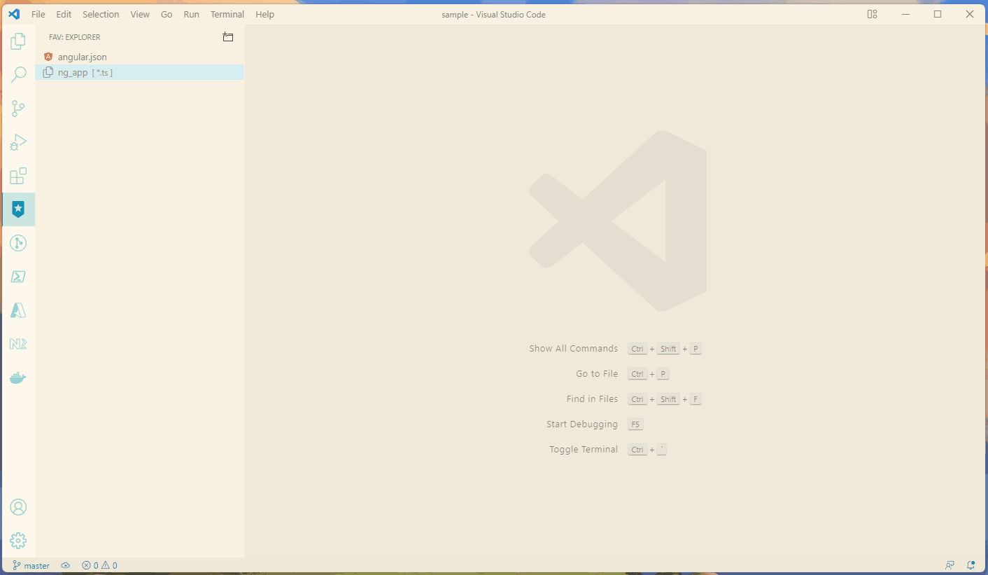Image resolution: width=988 pixels, height=575 pixels.
Task: Open the PowerShell activity icon
Action: coord(18,277)
